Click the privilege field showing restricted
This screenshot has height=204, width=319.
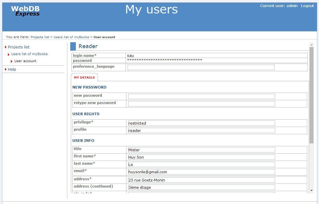(201, 123)
